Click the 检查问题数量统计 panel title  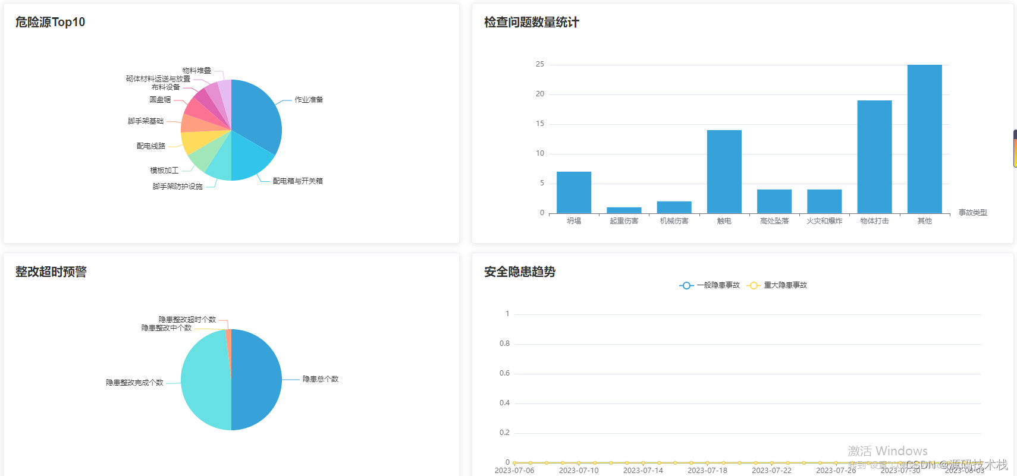[532, 22]
